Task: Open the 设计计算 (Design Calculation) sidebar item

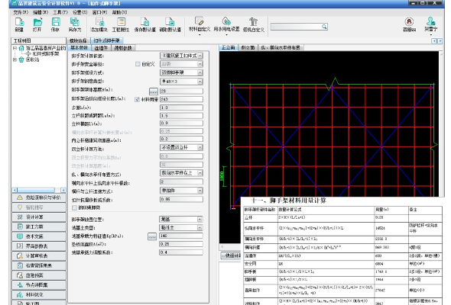Action: [x=39, y=217]
